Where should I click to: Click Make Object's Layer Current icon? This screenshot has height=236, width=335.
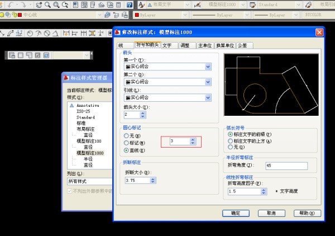tap(107, 15)
